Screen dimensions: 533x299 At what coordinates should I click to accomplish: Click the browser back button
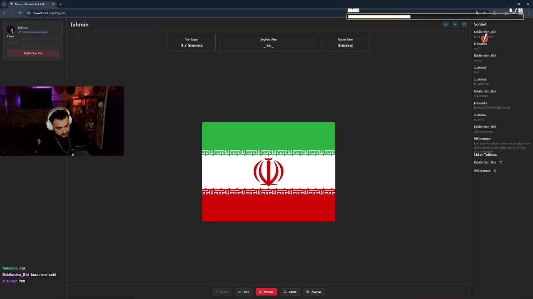5,13
